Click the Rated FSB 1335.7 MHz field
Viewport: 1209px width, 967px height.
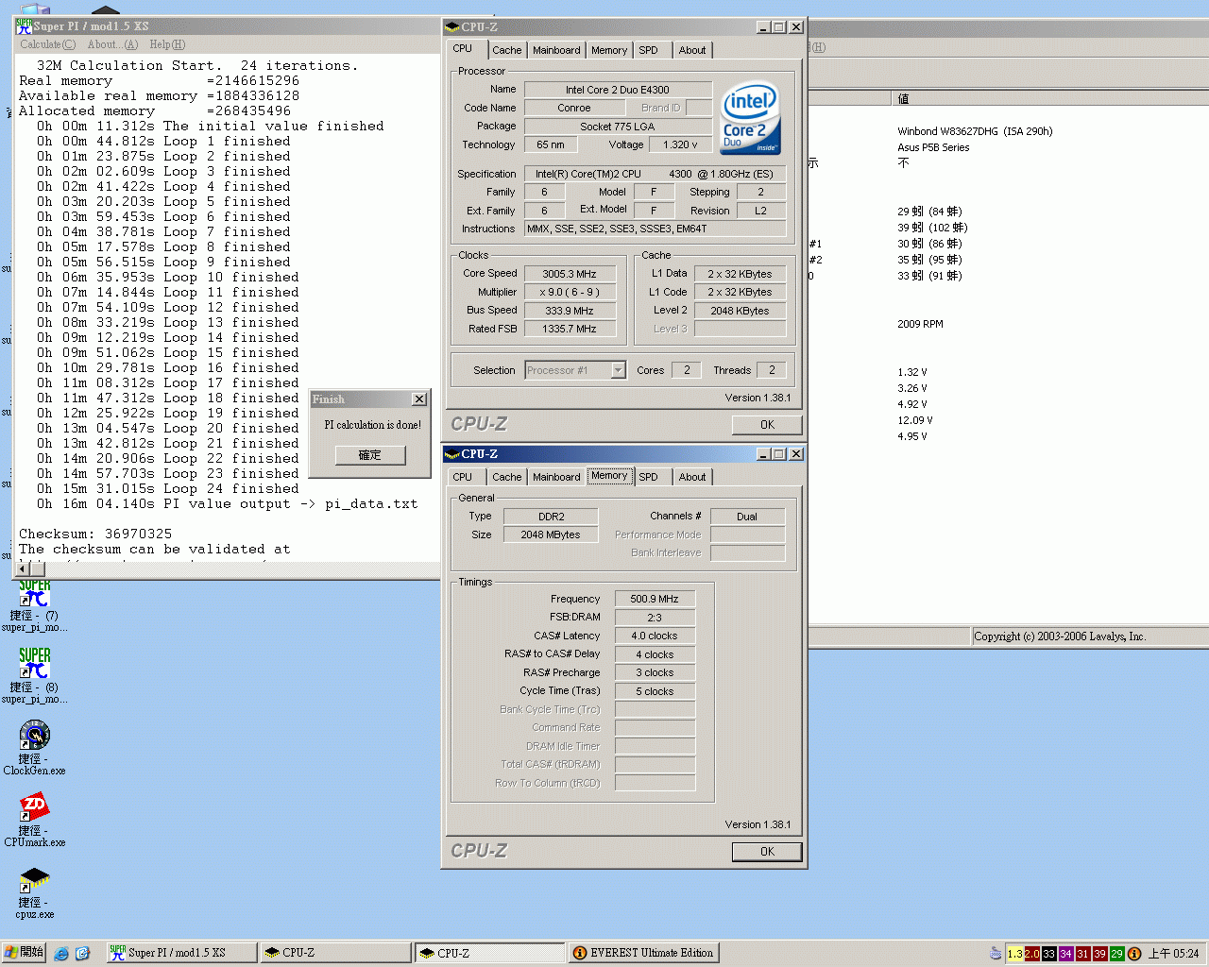click(x=570, y=329)
